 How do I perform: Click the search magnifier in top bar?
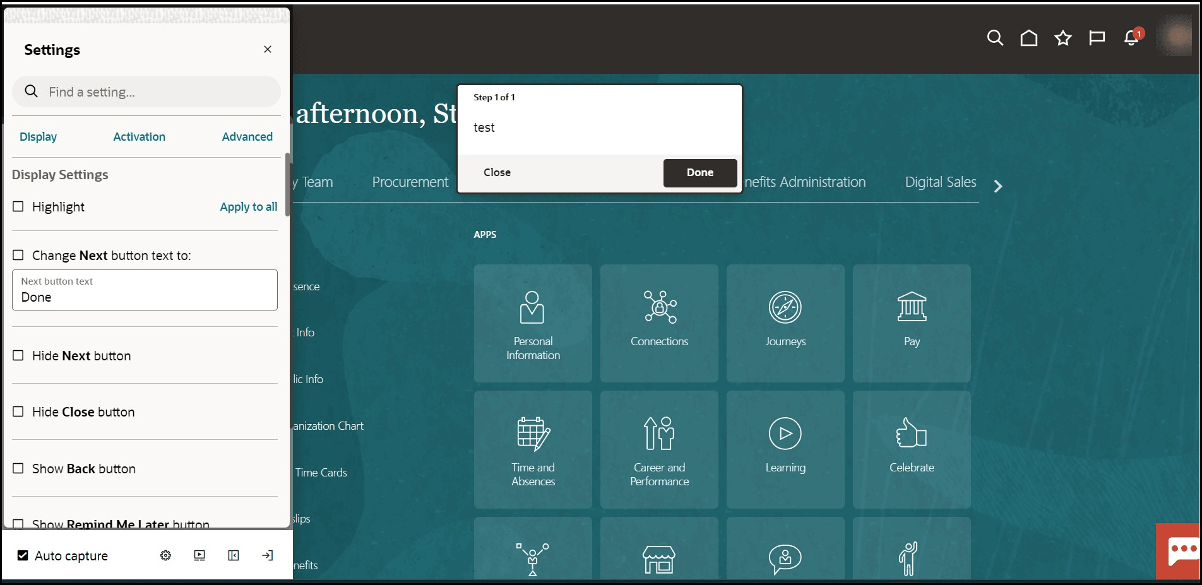994,38
